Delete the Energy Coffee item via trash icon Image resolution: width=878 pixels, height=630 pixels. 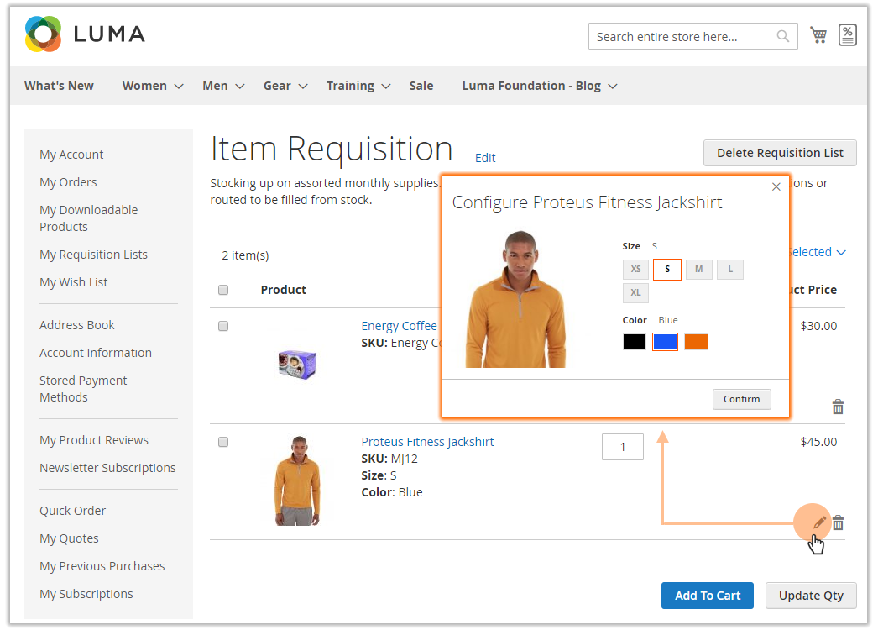coord(838,407)
